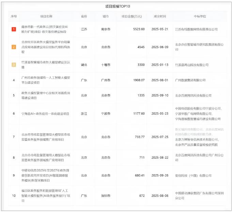Click the 序号 column header
Image resolution: width=233 pixels, height=212 pixels.
click(14, 16)
